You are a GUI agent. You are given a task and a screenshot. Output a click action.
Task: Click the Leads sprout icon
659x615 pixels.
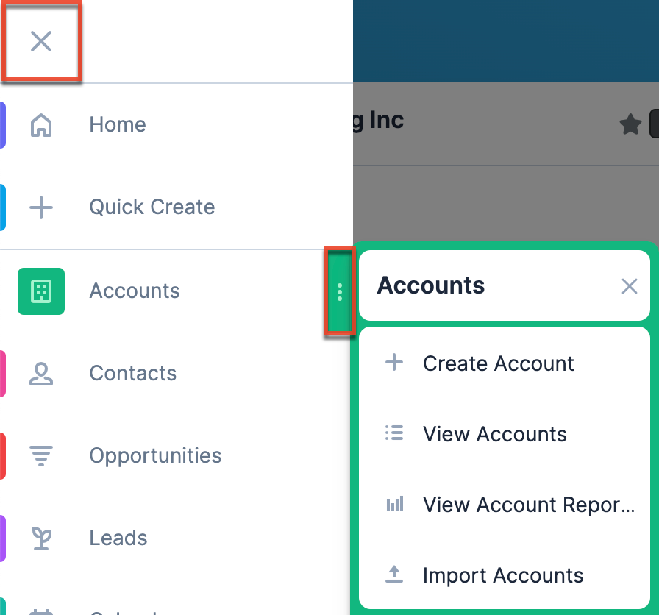point(41,538)
